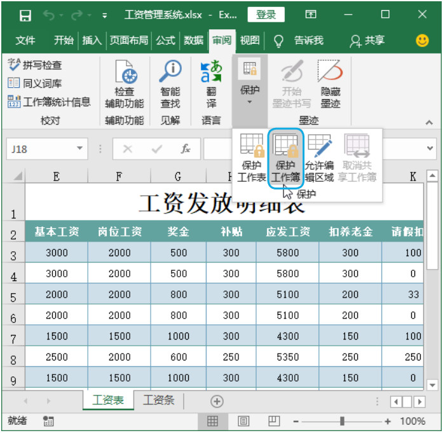Screen dimensions: 443x433
Task: Open Customize Quick Access Toolbar dropdown
Action: click(x=104, y=15)
